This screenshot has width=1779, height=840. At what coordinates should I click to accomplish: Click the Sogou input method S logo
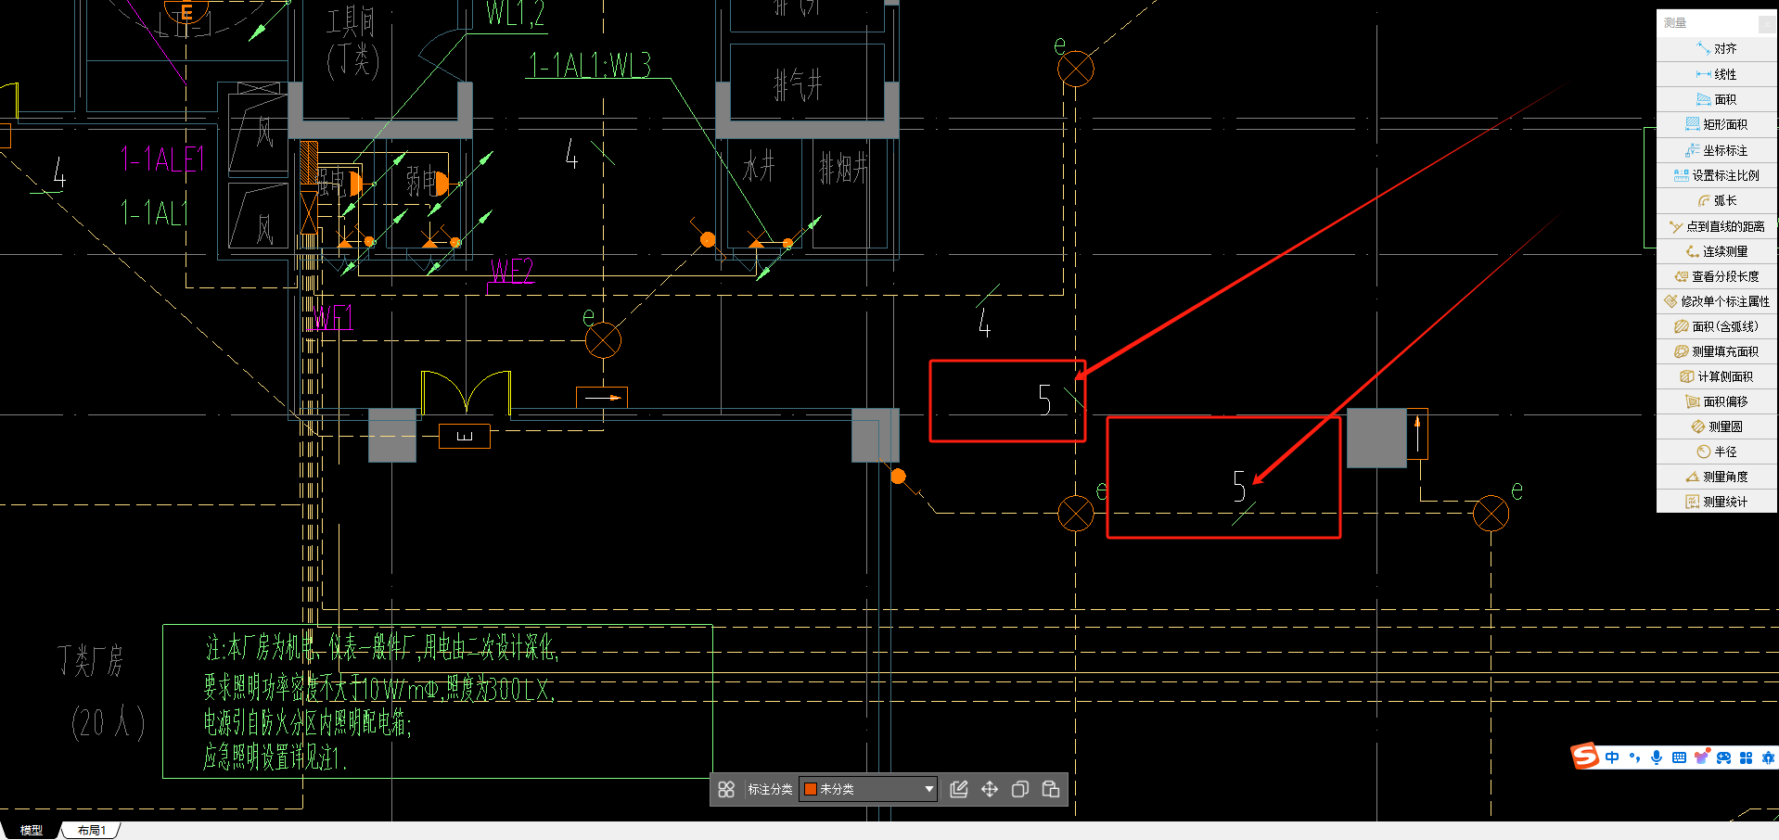(1585, 757)
